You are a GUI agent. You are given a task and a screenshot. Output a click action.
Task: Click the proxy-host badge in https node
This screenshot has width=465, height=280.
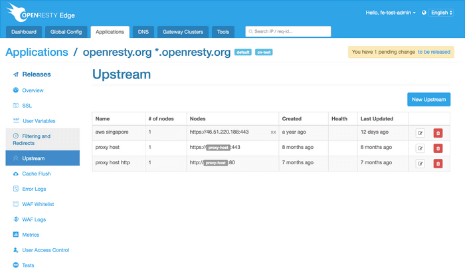(218, 148)
